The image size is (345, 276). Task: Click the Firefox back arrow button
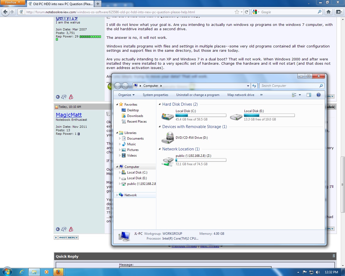(x=5, y=12)
